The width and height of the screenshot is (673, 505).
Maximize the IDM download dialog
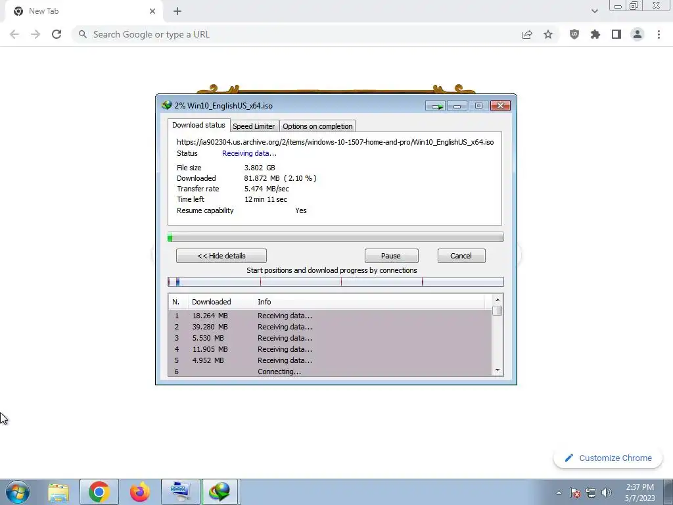[x=478, y=106]
